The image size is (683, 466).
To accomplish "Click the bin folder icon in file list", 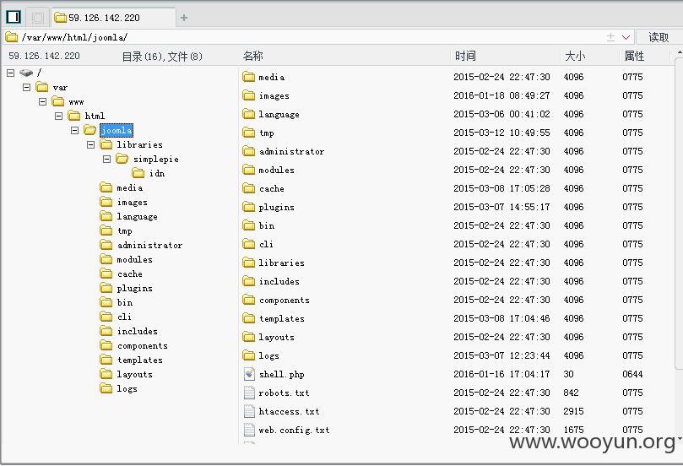I will click(x=249, y=225).
